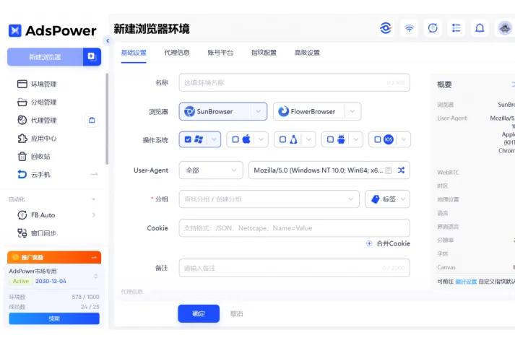Click the AdsPower logo

[53, 30]
